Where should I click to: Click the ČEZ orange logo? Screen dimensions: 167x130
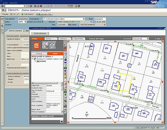point(36,46)
